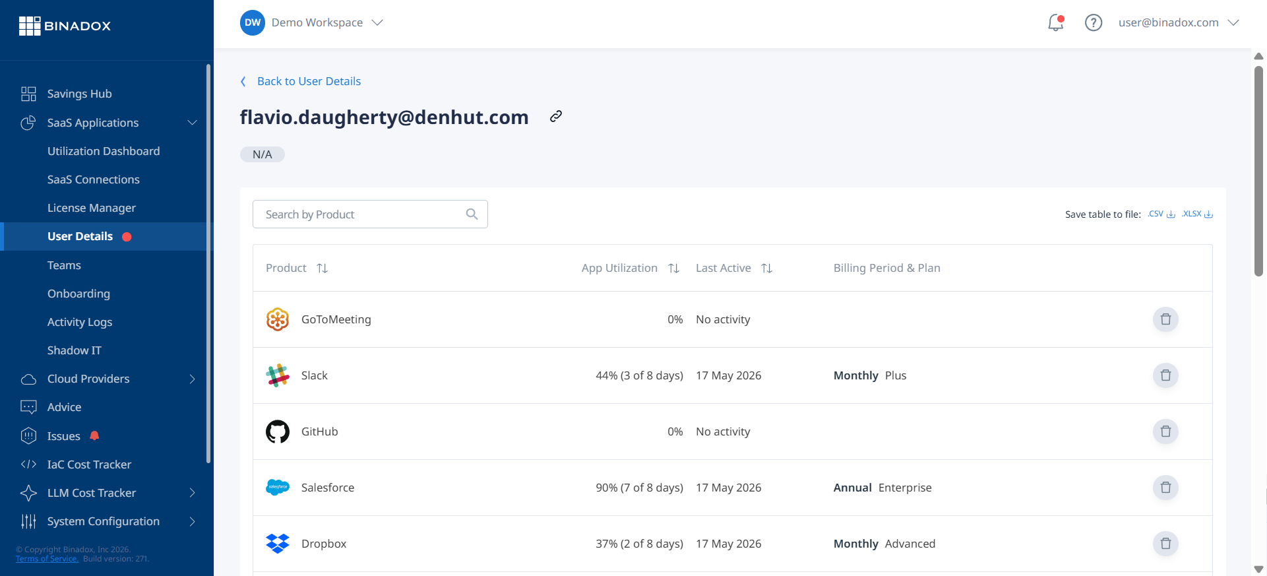Image resolution: width=1267 pixels, height=576 pixels.
Task: Click the DW workspace avatar
Action: [x=253, y=22]
